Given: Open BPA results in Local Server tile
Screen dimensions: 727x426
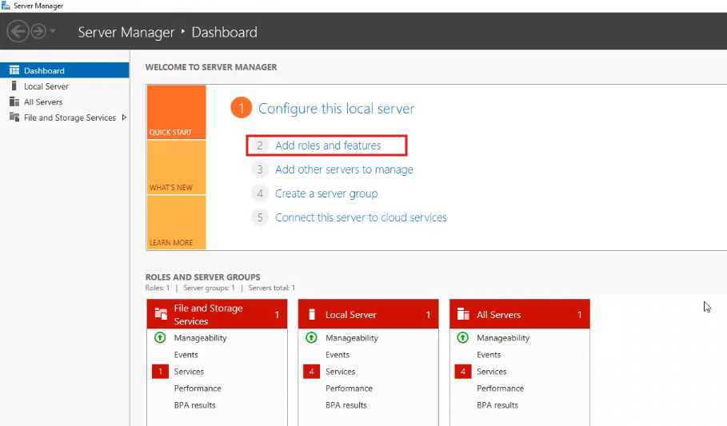Looking at the screenshot, I should [346, 405].
